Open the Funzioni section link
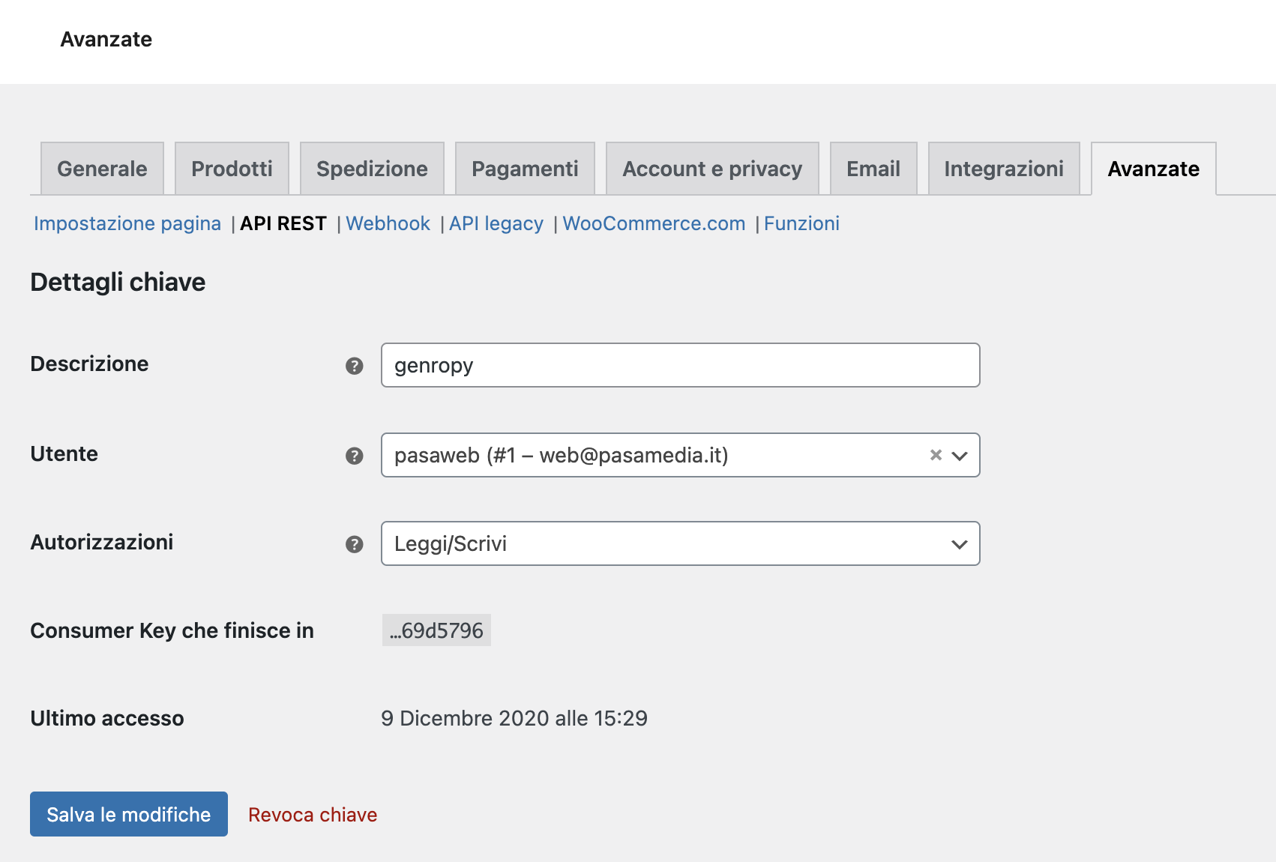The width and height of the screenshot is (1276, 862). click(x=801, y=223)
